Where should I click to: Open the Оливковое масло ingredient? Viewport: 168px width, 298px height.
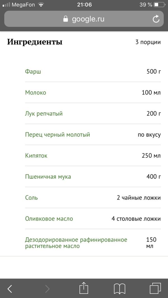(49, 219)
